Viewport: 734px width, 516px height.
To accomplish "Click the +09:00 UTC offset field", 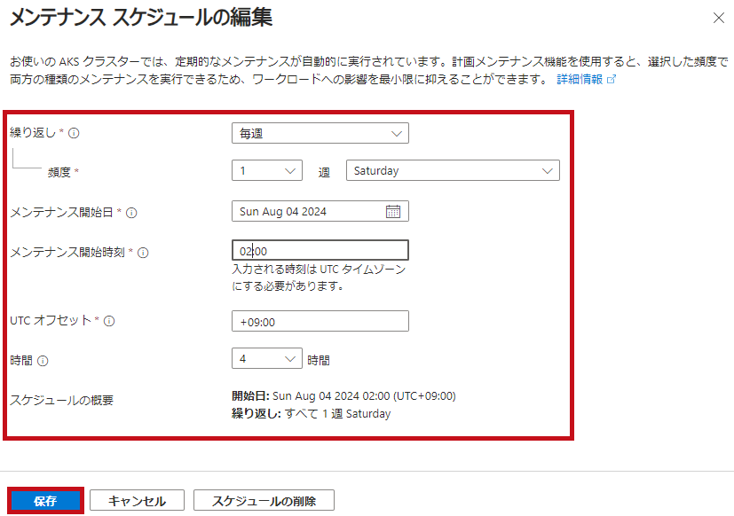I will tap(320, 321).
